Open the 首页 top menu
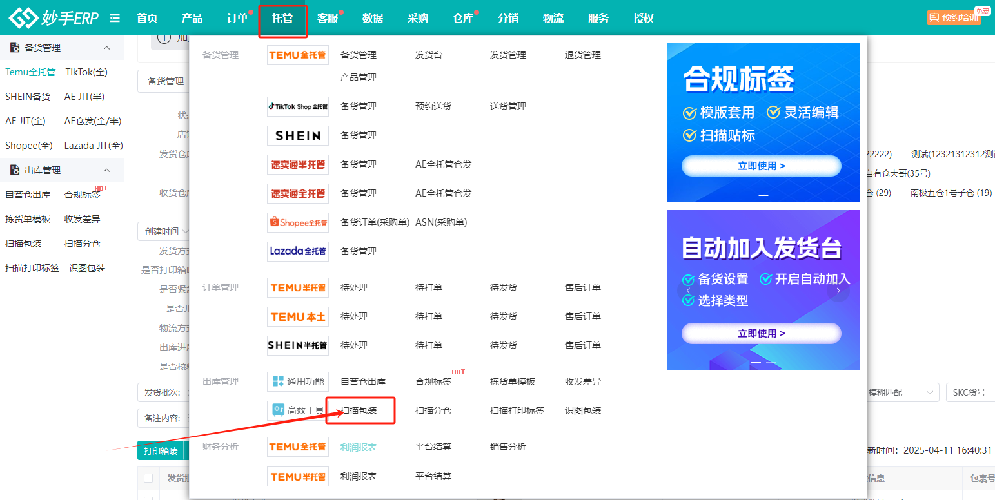Screen dimensions: 995x500 tap(147, 19)
